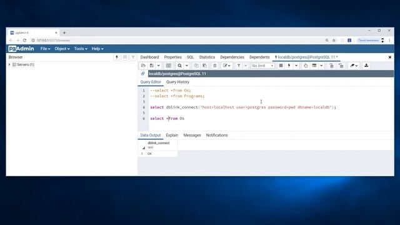This screenshot has width=400, height=225.
Task: Click the Rollback transaction icon
Action: click(x=341, y=66)
